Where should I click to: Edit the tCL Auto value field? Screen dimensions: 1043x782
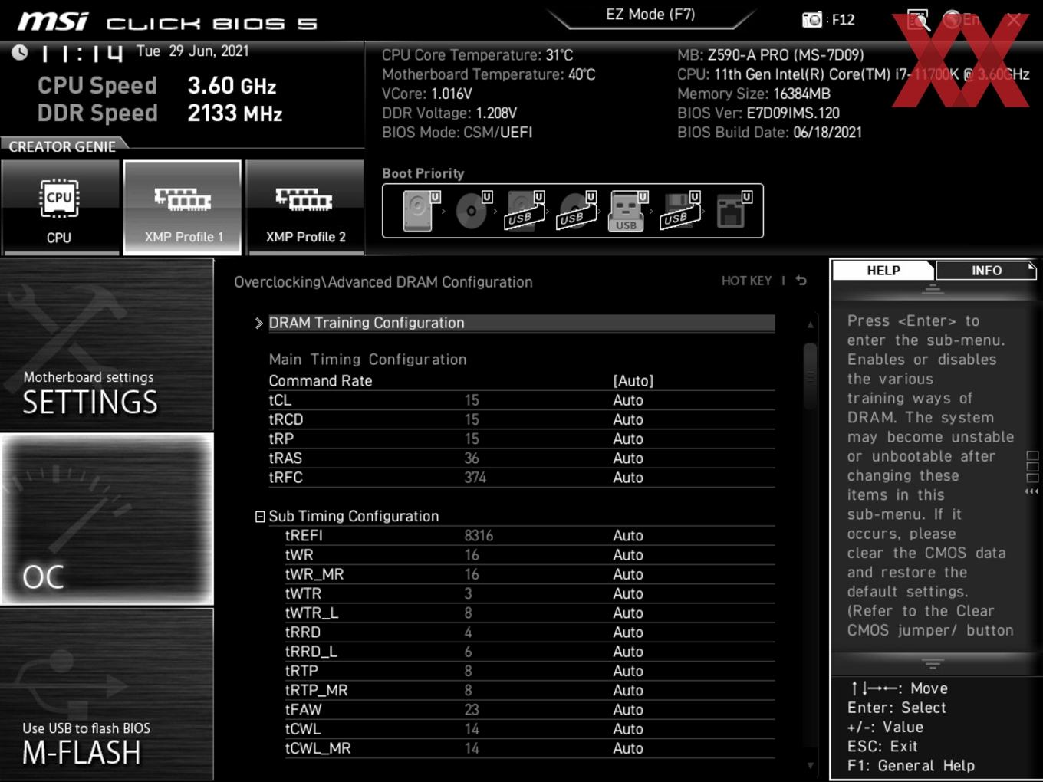click(x=628, y=400)
